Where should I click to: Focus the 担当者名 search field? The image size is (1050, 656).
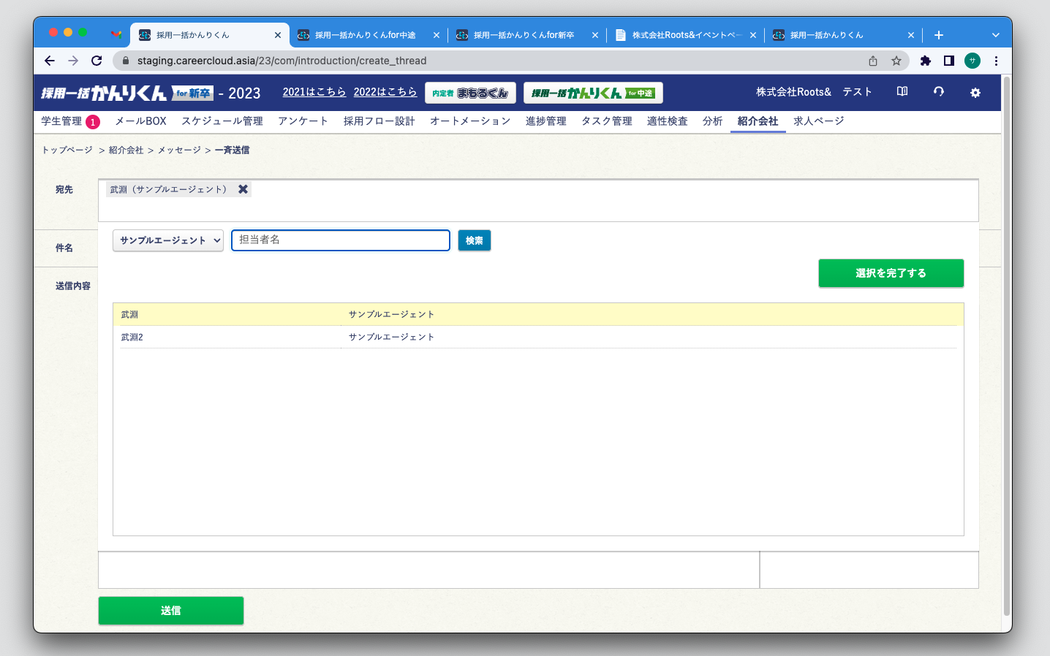pyautogui.click(x=340, y=240)
